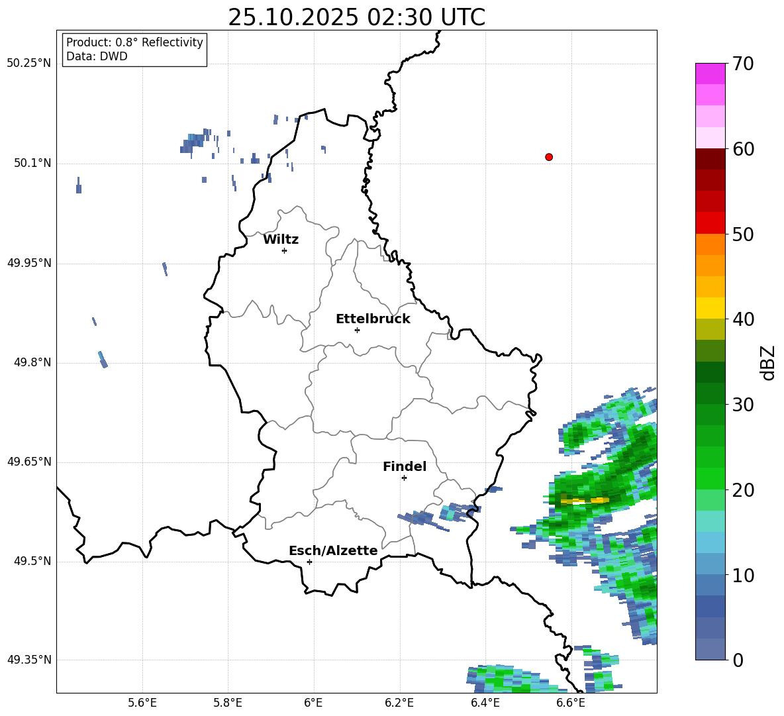Click the colorbar tick label 20
Viewport: 784px width, 716px height.
tap(743, 490)
